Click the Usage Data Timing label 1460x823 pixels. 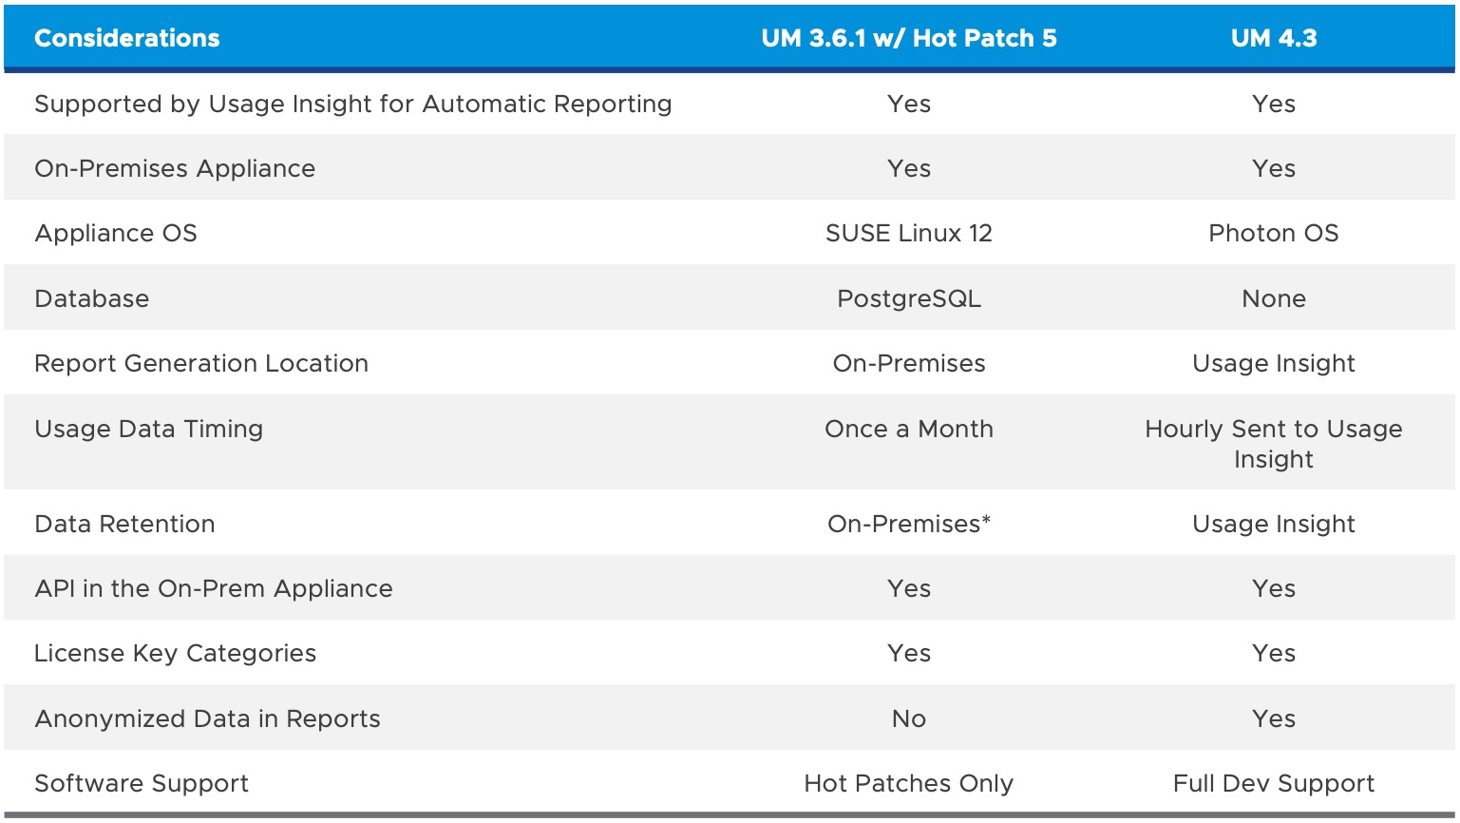point(148,429)
